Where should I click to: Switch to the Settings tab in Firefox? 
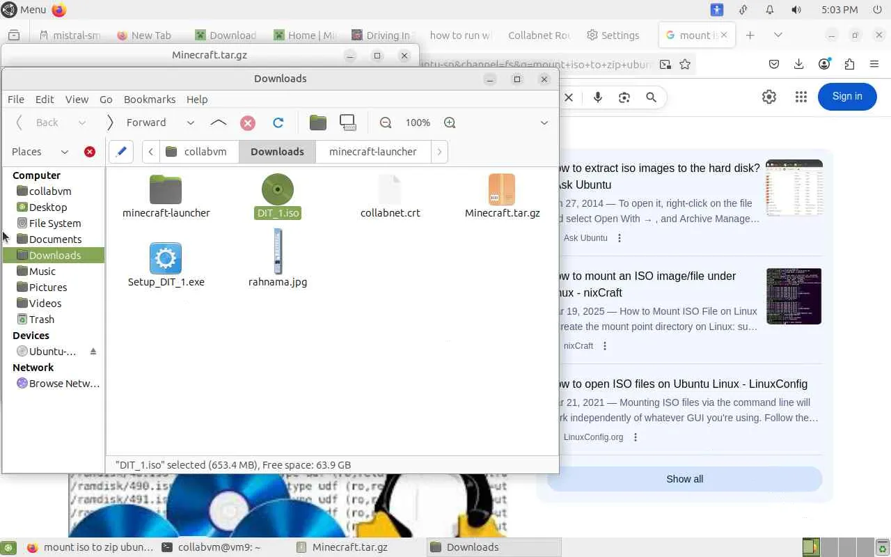point(613,35)
